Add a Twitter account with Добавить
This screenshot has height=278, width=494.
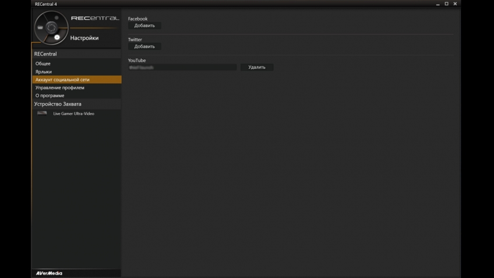[144, 47]
